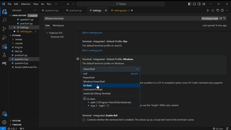
Task: Select the User settings scope tab
Action: pyautogui.click(x=47, y=25)
